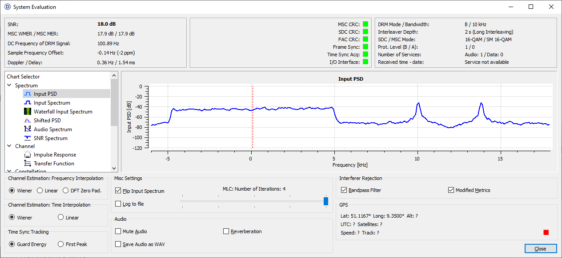The image size is (562, 258).
Task: Click the MLC Number of Iterations slider handle
Action: (326, 201)
